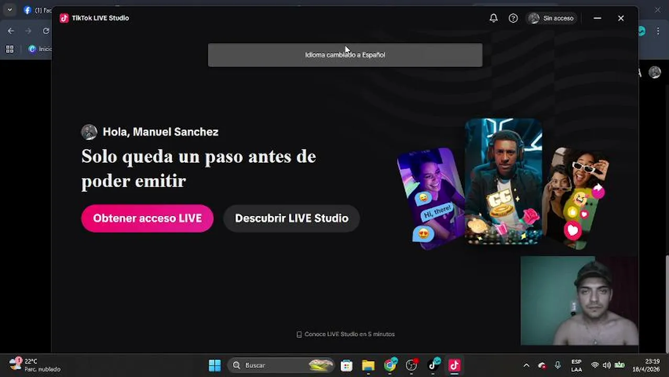The width and height of the screenshot is (669, 377).
Task: Click the sunglasses women promo image
Action: point(576,199)
